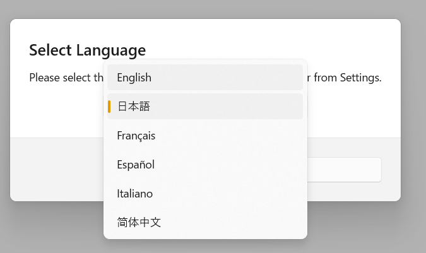Image resolution: width=426 pixels, height=253 pixels.
Task: Click the partially hidden button in the footer
Action: click(x=345, y=170)
